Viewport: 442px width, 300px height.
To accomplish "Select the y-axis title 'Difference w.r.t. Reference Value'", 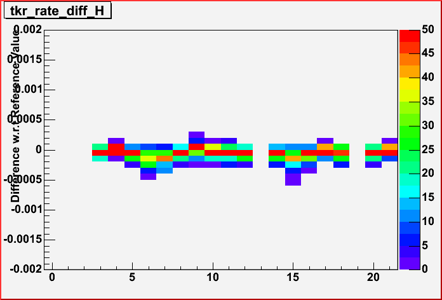I will point(15,114).
